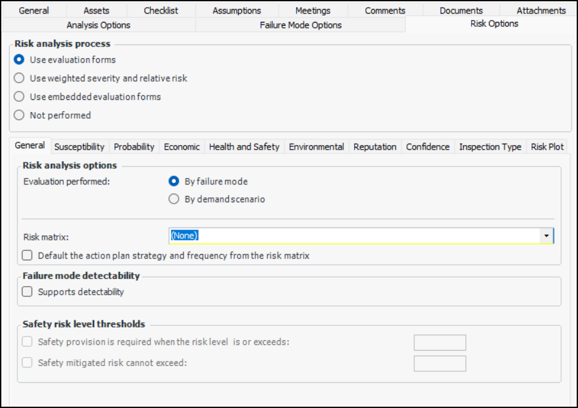Select 'Use embedded evaluation forms' radio button
This screenshot has height=408, width=578.
pyautogui.click(x=19, y=97)
